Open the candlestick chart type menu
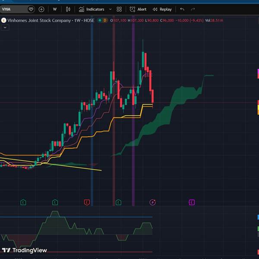 68,9
